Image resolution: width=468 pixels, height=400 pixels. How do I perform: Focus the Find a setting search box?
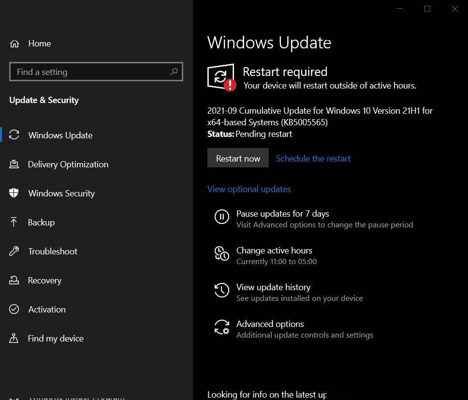tap(96, 72)
